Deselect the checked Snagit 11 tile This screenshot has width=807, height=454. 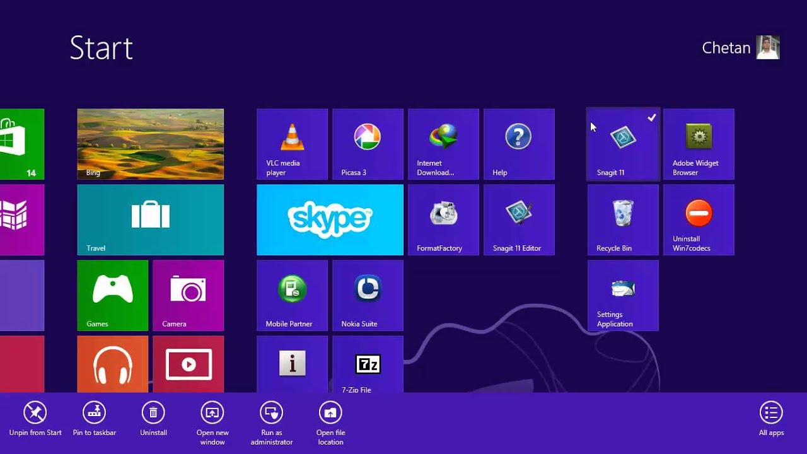point(623,144)
